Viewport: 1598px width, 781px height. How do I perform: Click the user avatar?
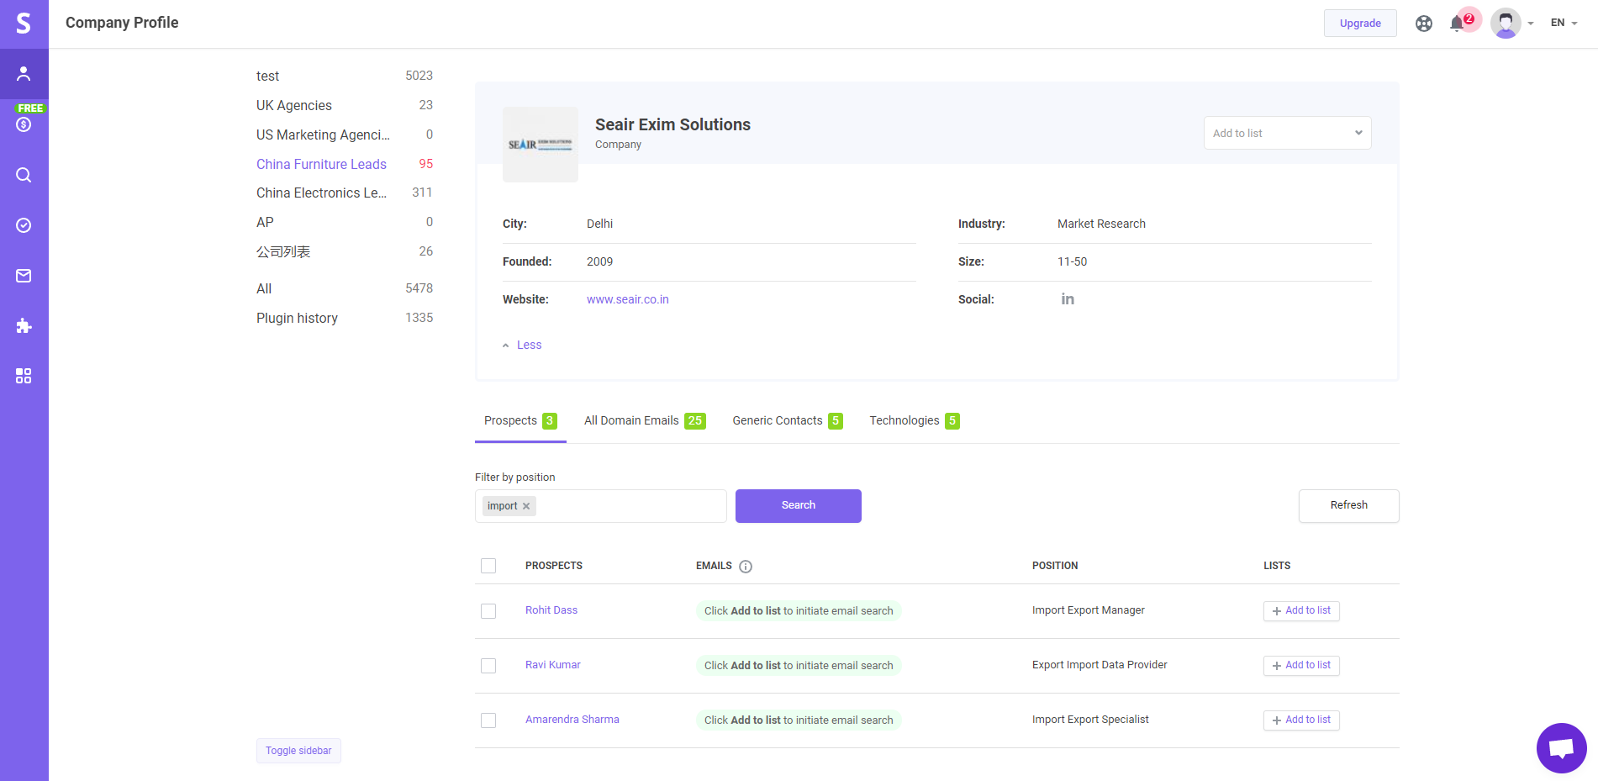[x=1506, y=24]
